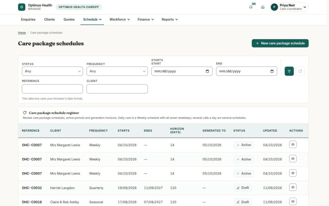View third OHC-C0007 schedule via eye icon
Image resolution: width=329 pixels, height=206 pixels.
point(293,173)
